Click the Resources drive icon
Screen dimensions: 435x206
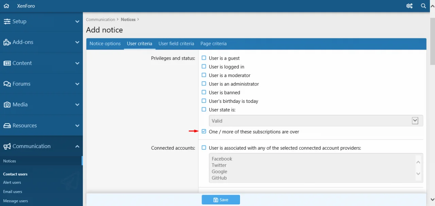pyautogui.click(x=7, y=126)
